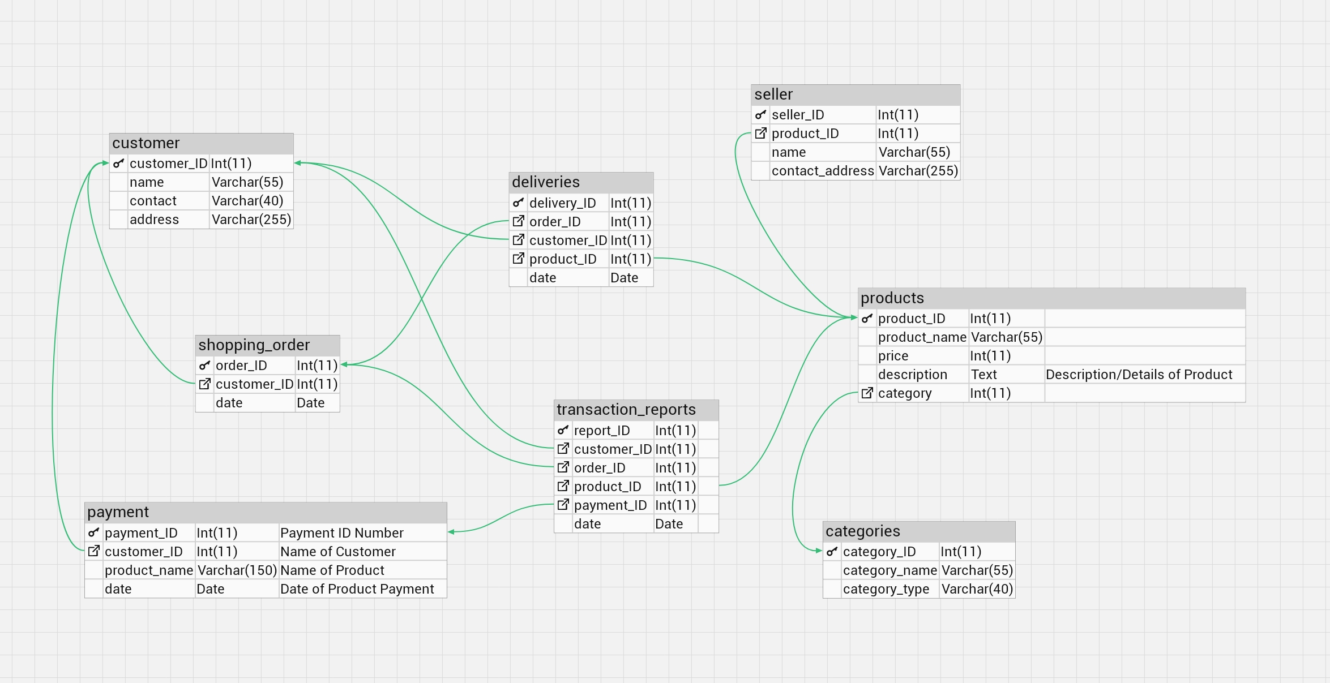Click the primary key icon for delivery_ID
Viewport: 1330px width, 683px height.
coord(518,203)
